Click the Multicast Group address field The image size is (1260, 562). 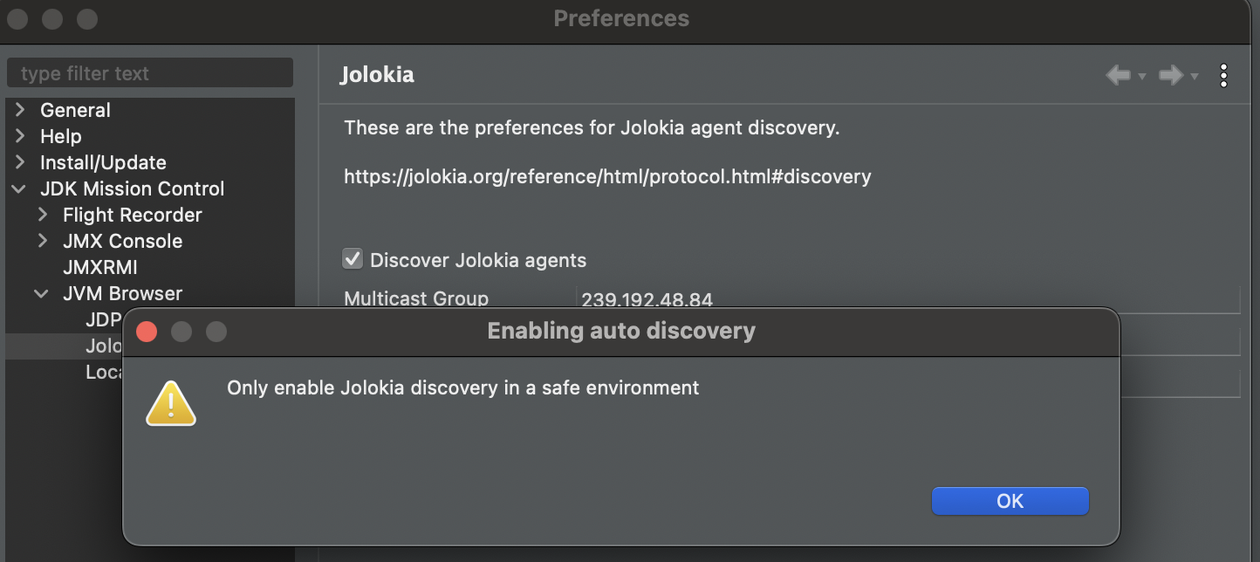point(907,299)
